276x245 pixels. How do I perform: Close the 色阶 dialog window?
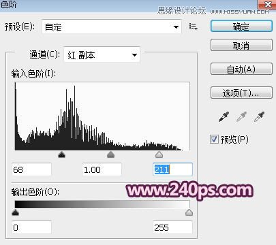268,4
